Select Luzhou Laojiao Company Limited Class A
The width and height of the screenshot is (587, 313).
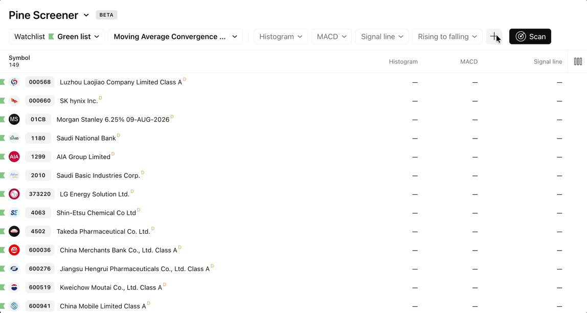121,82
